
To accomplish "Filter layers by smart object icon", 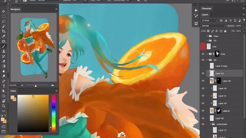I will (240, 20).
